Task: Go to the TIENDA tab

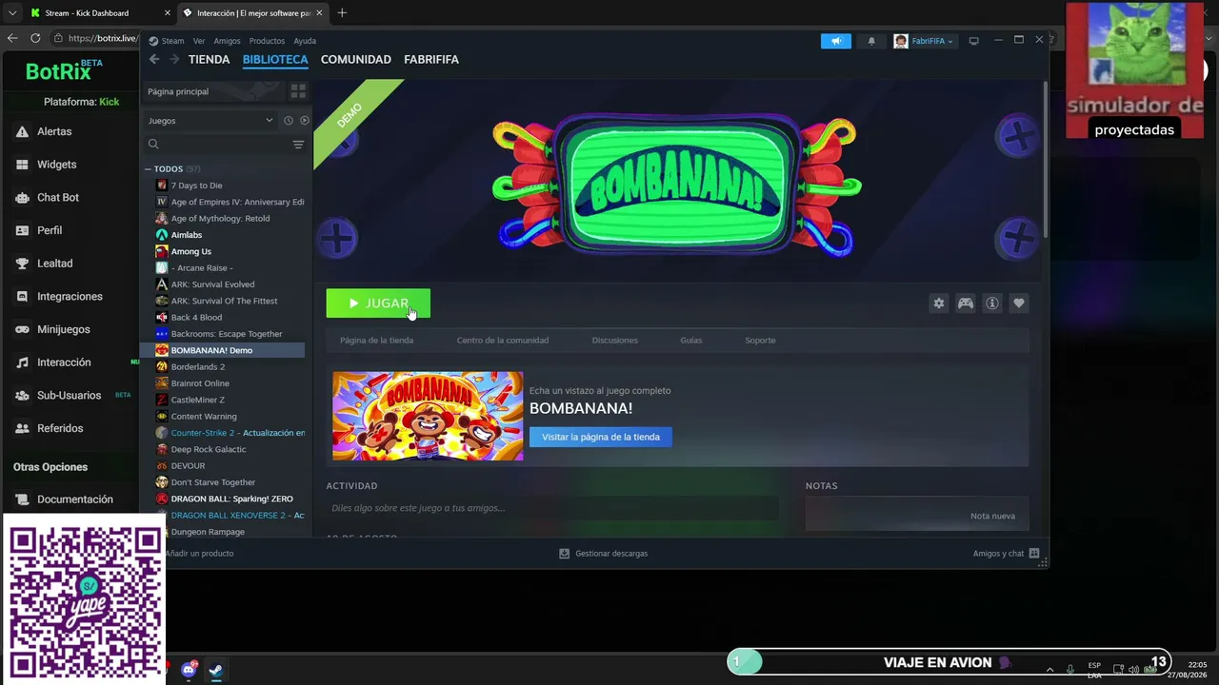Action: pos(209,59)
